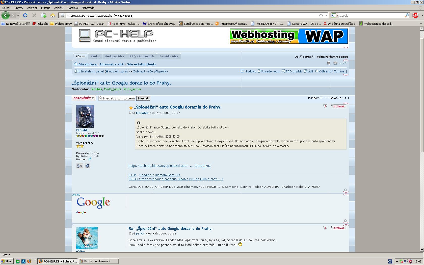The height and width of the screenshot is (265, 424).
Task: Open the print view icon of topic
Action: [x=329, y=63]
